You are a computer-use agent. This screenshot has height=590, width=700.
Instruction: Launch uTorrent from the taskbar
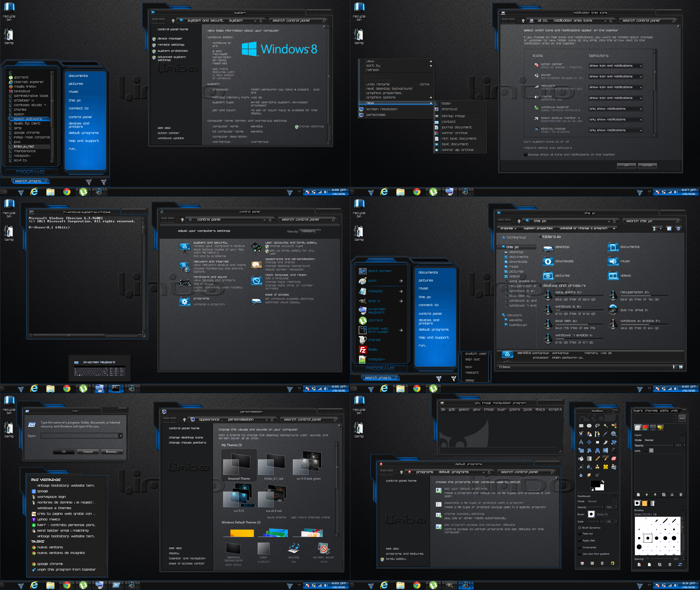pyautogui.click(x=83, y=192)
